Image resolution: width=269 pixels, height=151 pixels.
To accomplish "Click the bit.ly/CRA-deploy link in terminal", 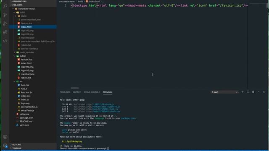I will click(x=72, y=141).
